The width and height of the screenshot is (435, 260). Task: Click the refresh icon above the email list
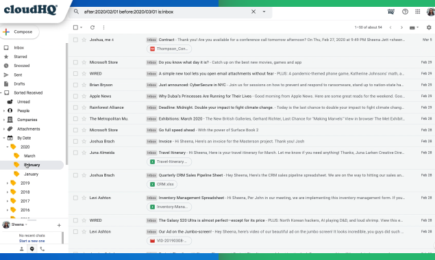(92, 27)
